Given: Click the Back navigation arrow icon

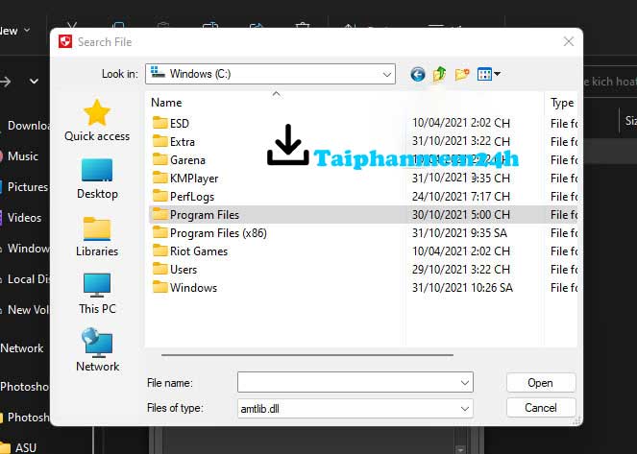Looking at the screenshot, I should tap(418, 74).
